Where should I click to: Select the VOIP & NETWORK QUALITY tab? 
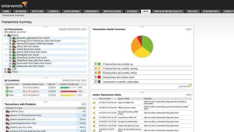pyautogui.click(x=168, y=11)
